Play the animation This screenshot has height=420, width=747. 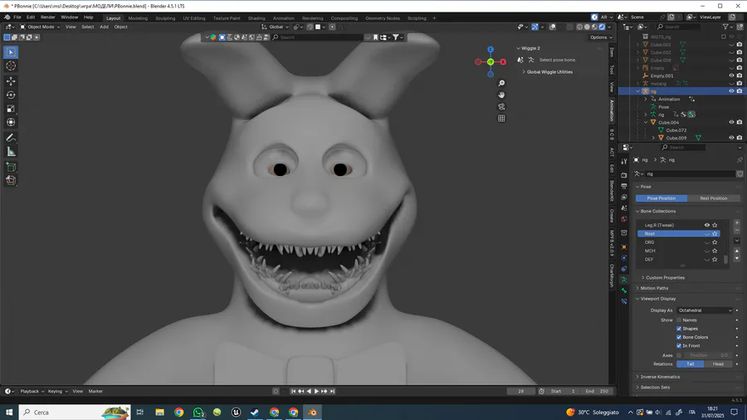[x=316, y=391]
